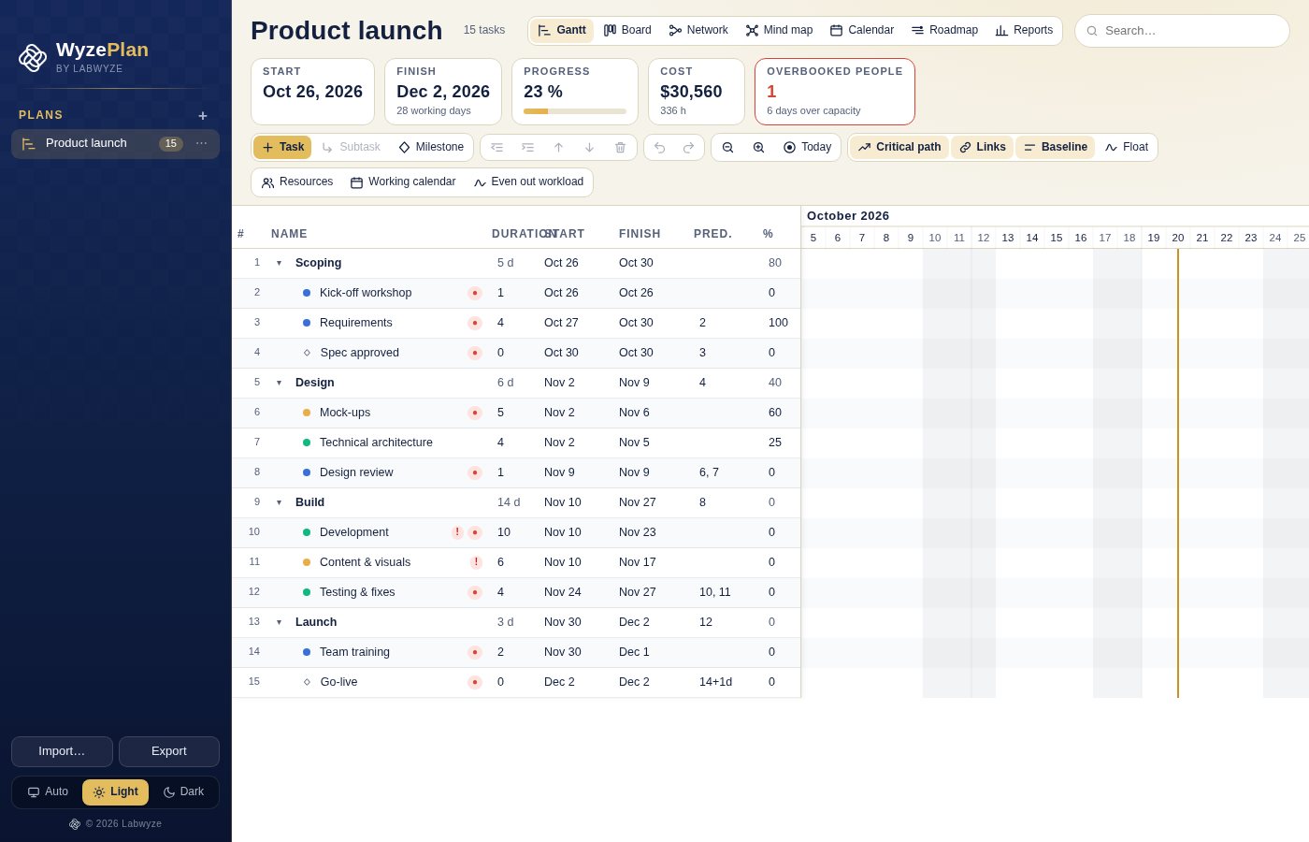
Task: Jump to Today on the timeline
Action: tap(807, 147)
